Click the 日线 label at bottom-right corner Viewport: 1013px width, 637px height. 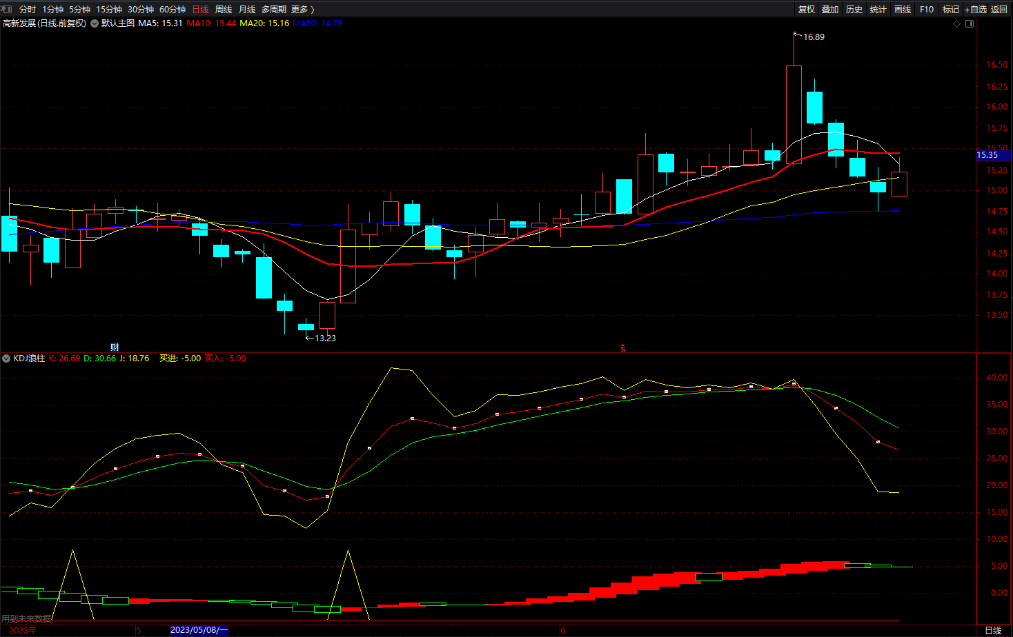click(993, 630)
